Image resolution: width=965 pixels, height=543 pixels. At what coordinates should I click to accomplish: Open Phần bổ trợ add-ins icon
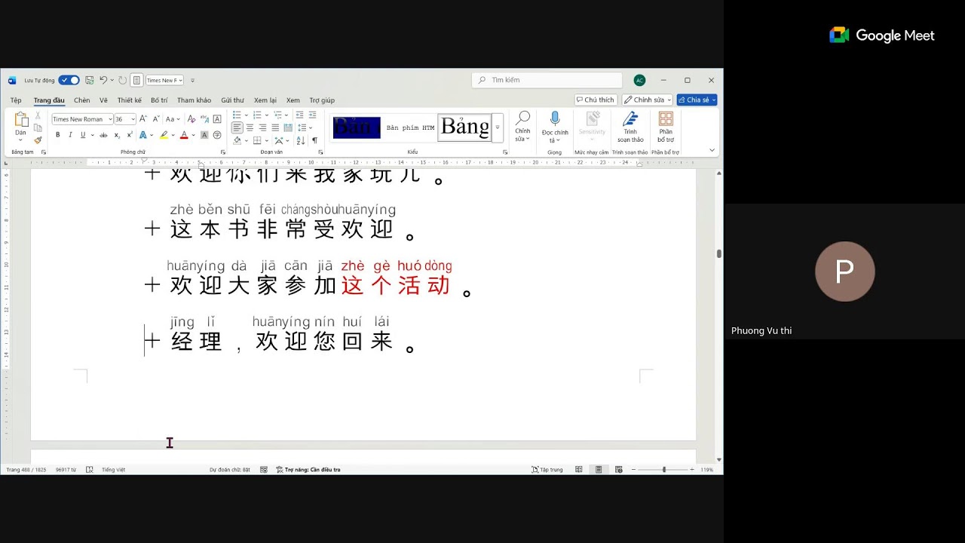coord(666,127)
